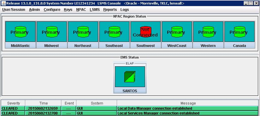
Task: Click the Western region label
Action: [x=208, y=45]
